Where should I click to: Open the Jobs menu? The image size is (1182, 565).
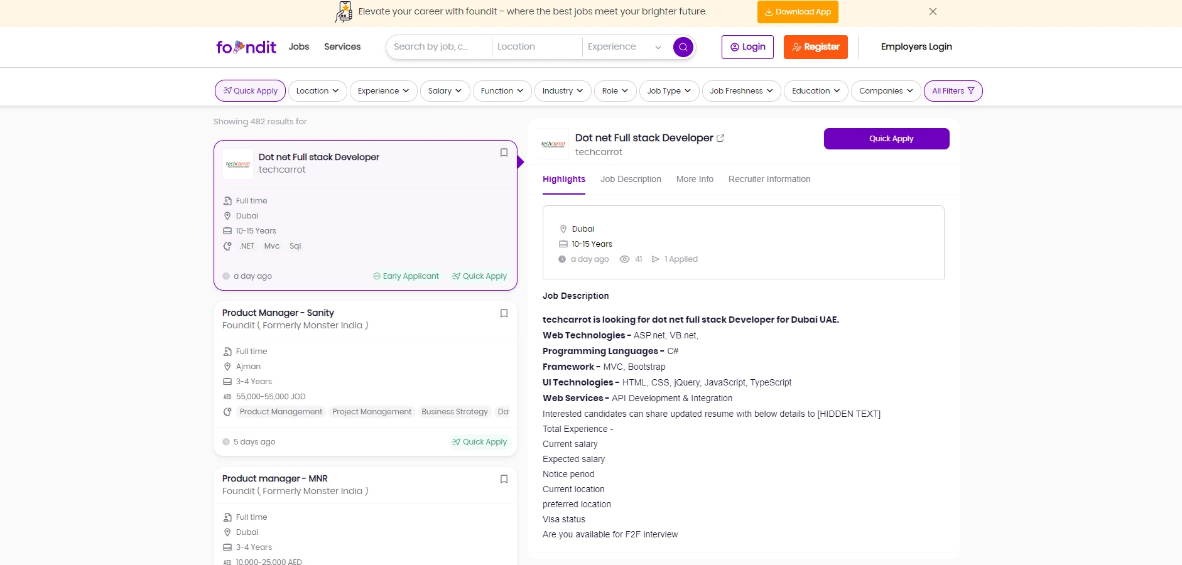(x=299, y=47)
